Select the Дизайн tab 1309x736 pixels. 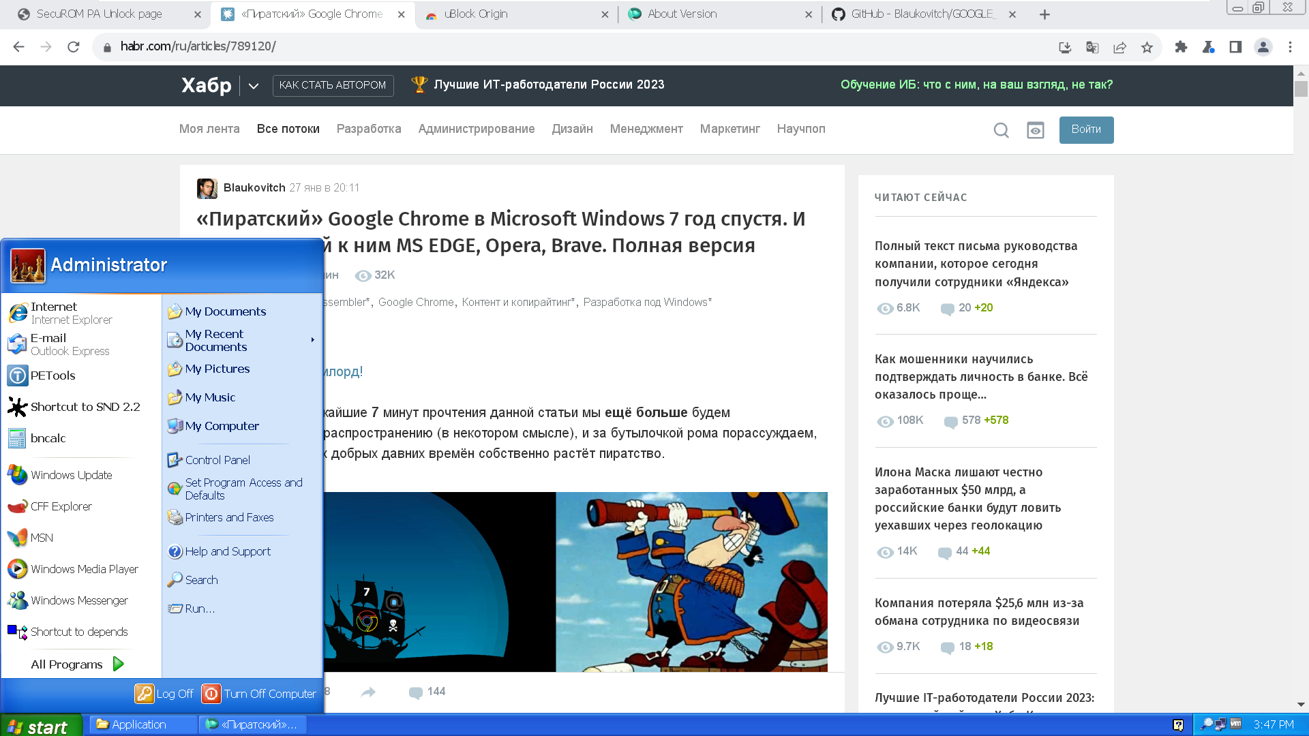(572, 129)
